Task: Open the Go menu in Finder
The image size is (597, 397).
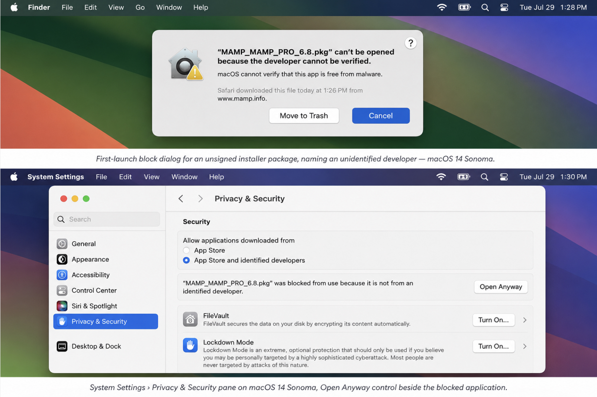Action: pos(140,7)
